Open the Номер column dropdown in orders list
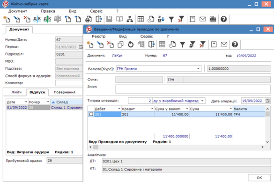 [x=48, y=102]
